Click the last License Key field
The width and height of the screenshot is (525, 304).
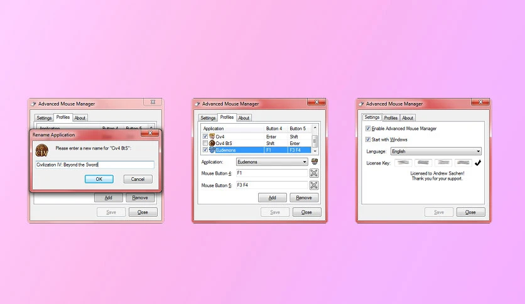pyautogui.click(x=463, y=163)
